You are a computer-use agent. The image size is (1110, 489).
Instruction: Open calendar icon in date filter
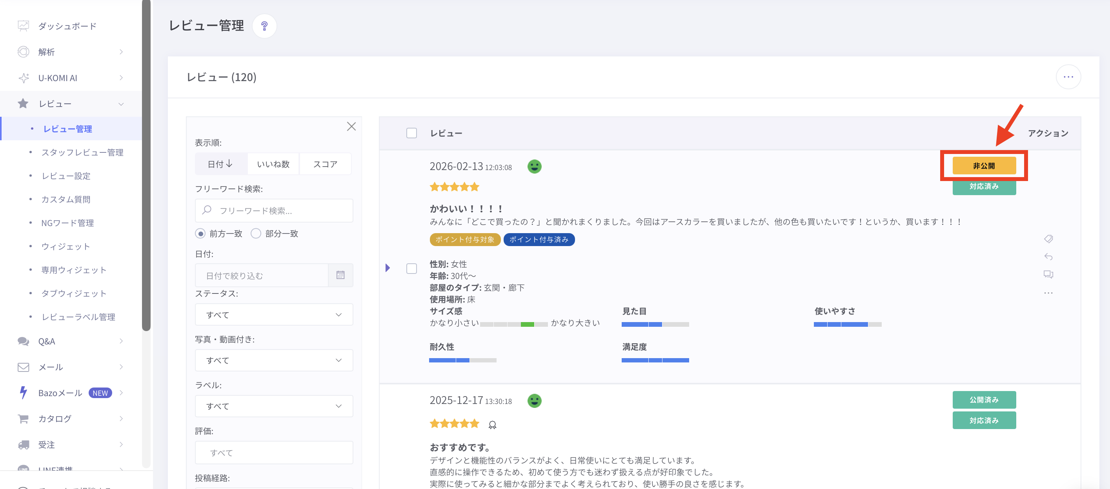340,275
